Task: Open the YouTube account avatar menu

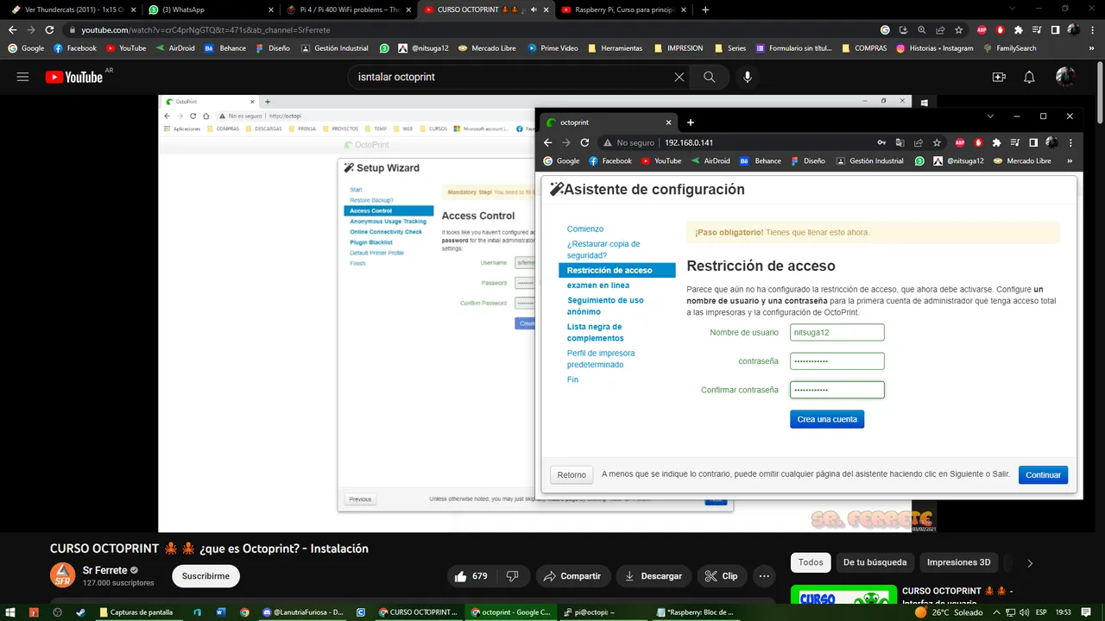Action: click(1065, 77)
